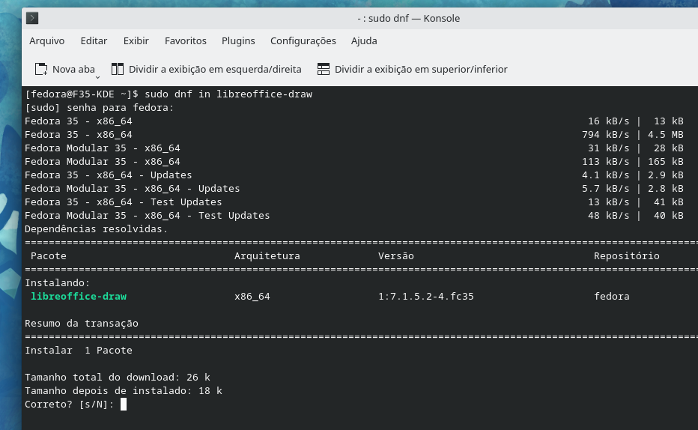Click 'Tamanho total do download: 26 k'

118,377
